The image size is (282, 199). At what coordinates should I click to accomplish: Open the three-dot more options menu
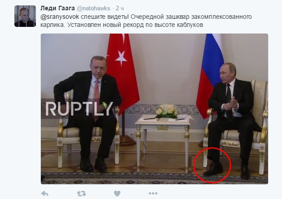pos(153,194)
